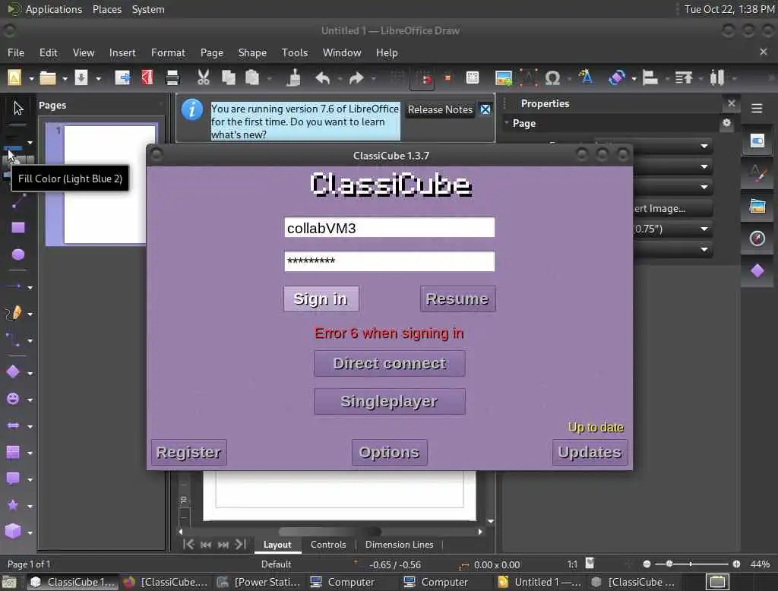Switch to the Dimension Lines layer tab
This screenshot has height=591, width=778.
pos(400,545)
